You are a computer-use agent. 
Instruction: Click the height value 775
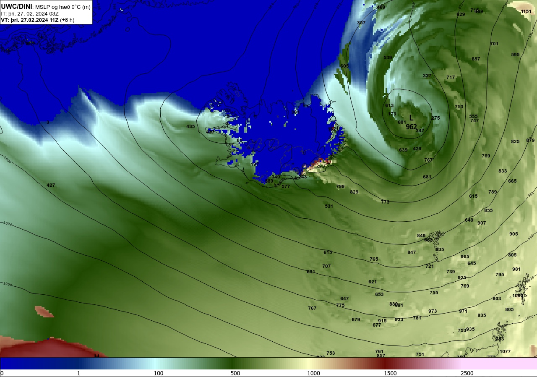point(340,305)
